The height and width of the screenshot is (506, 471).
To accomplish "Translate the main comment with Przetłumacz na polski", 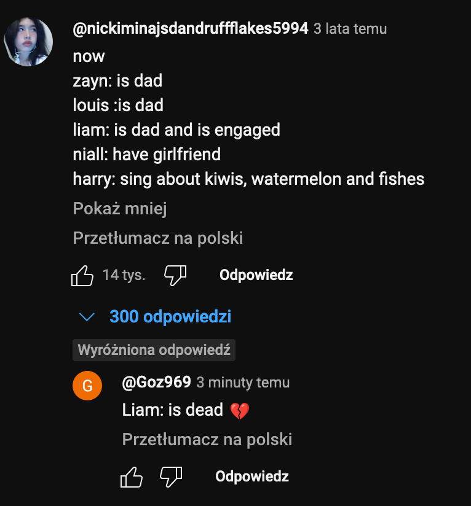I will click(158, 238).
